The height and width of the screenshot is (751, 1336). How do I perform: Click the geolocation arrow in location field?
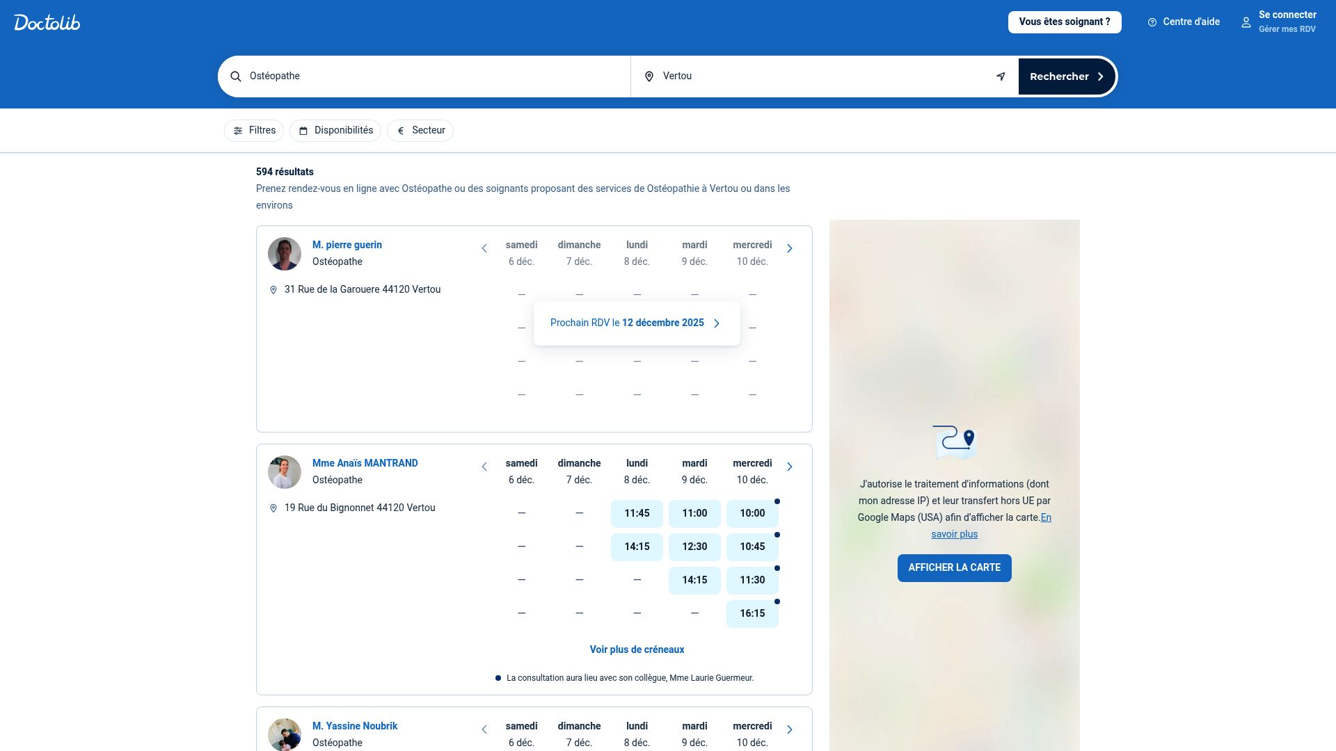[x=1000, y=76]
